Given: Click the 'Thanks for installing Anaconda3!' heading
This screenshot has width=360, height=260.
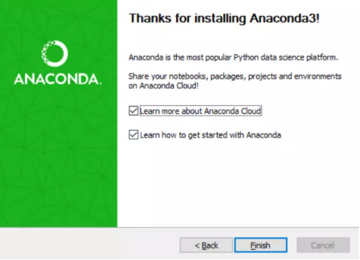Looking at the screenshot, I should (224, 18).
